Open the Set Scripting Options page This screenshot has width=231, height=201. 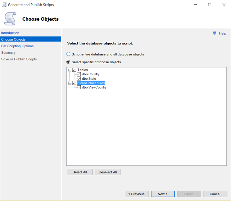(x=17, y=46)
